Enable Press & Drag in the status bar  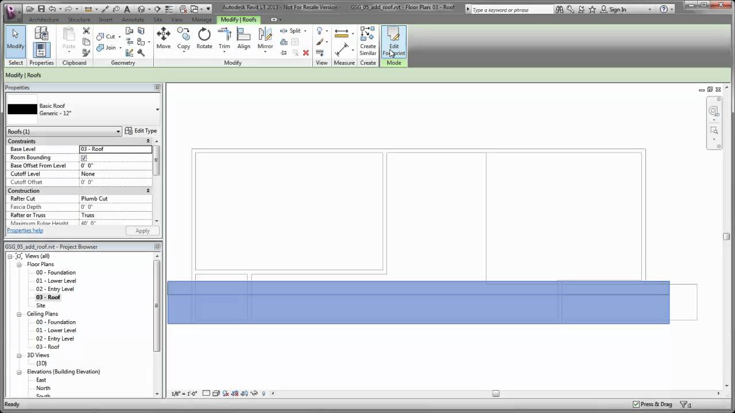coord(635,404)
